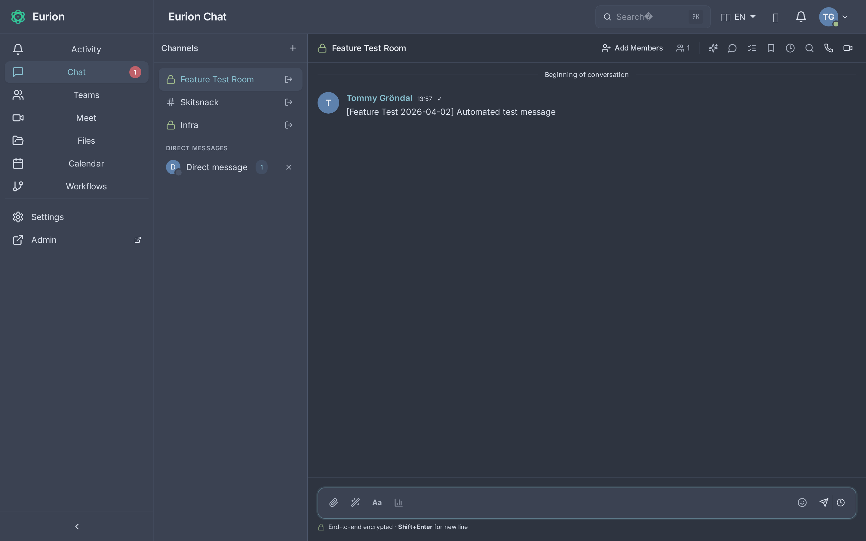The image size is (866, 541).
Task: Open the Skitsnack channel
Action: pos(199,102)
